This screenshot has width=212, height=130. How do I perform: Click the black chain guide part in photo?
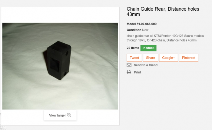click(58, 61)
